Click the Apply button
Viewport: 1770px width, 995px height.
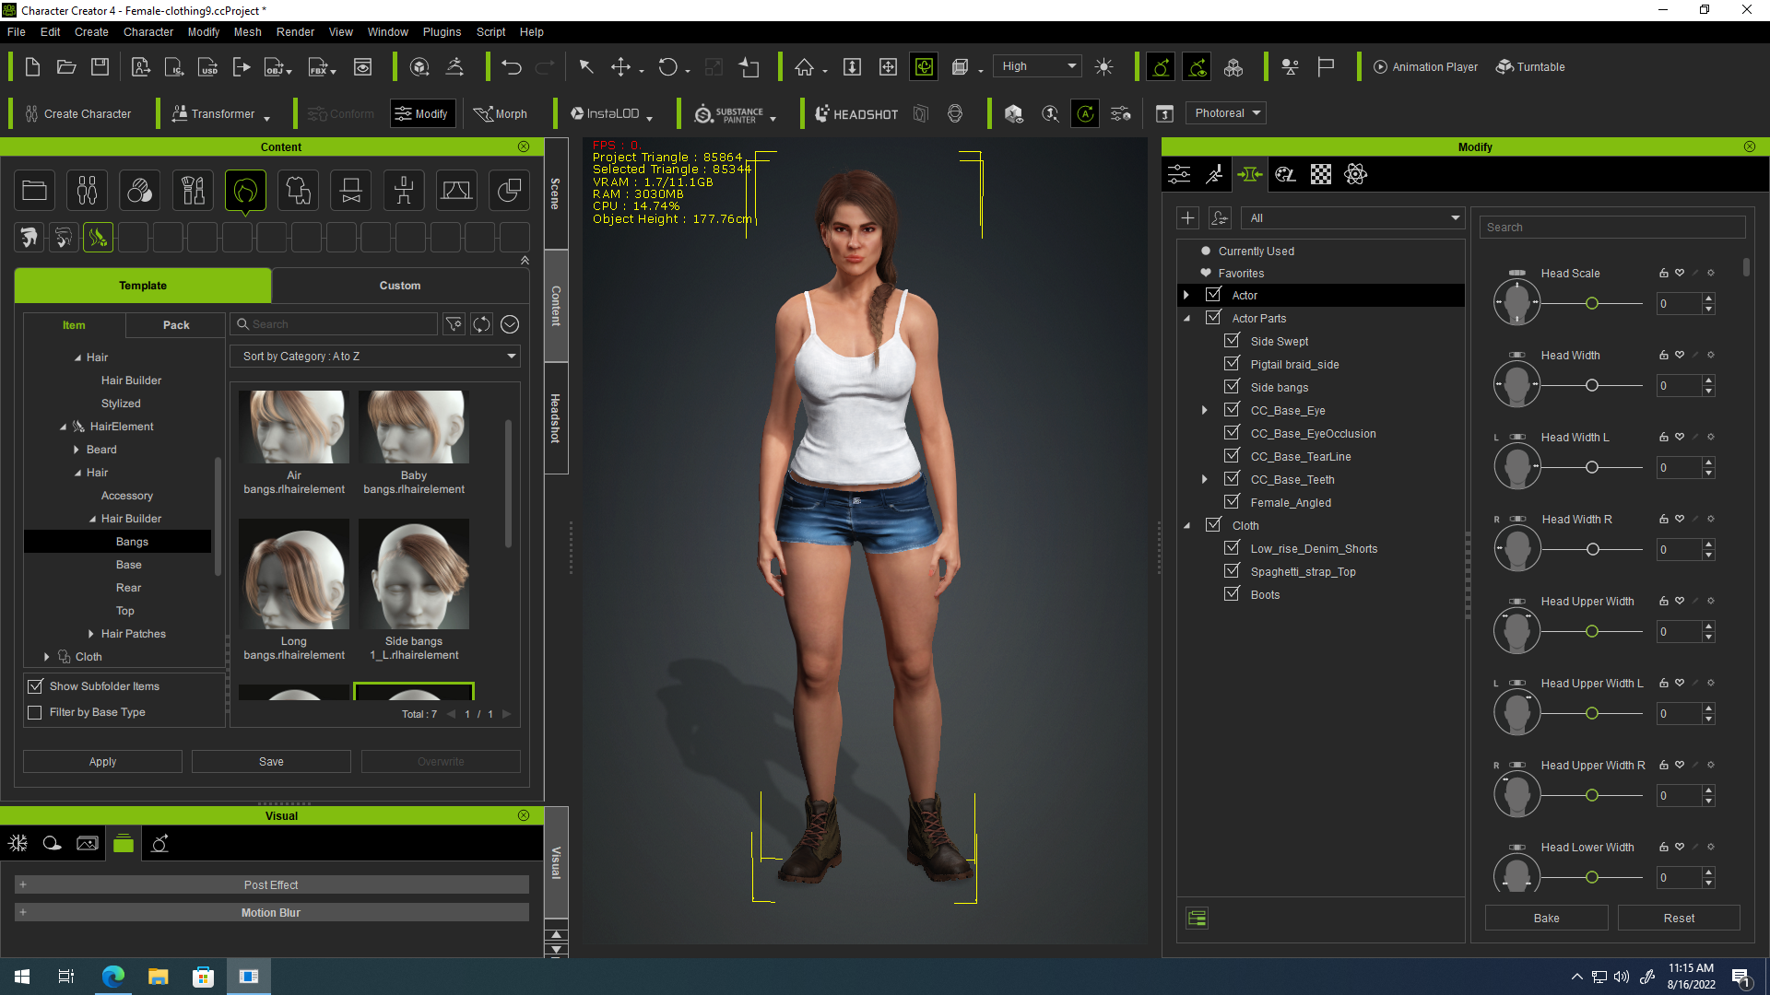pyautogui.click(x=102, y=762)
